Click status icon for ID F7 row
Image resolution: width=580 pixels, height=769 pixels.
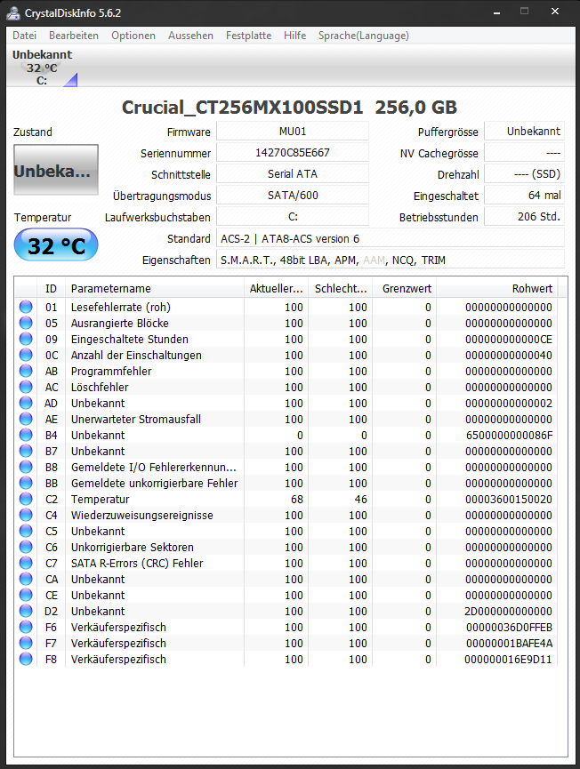click(x=26, y=643)
